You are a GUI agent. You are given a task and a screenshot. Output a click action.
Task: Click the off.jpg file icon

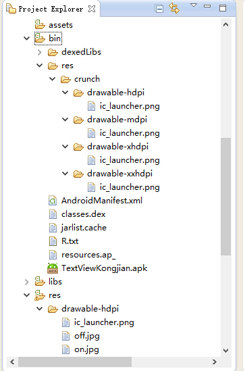65,337
